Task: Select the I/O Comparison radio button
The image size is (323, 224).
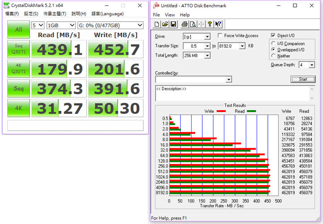Action: pos(273,43)
